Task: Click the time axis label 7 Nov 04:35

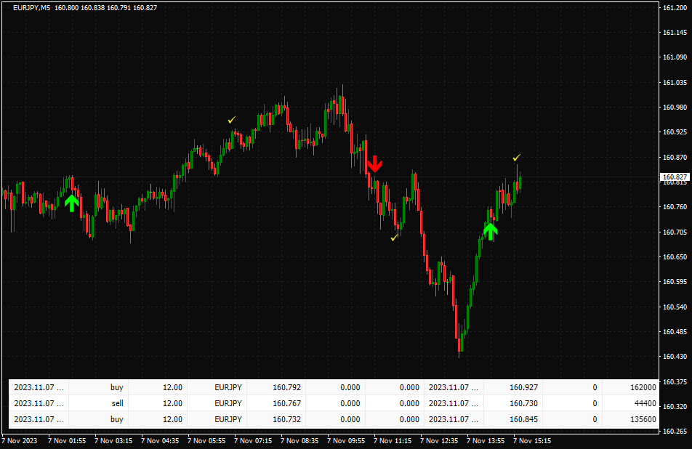Action: coord(160,440)
